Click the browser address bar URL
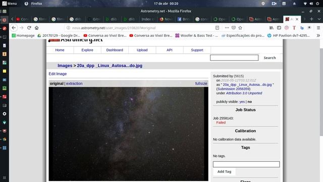The image size is (323, 182). pos(114,28)
